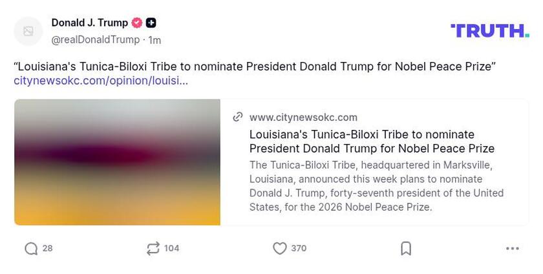Open the Truth logo link

pos(489,30)
